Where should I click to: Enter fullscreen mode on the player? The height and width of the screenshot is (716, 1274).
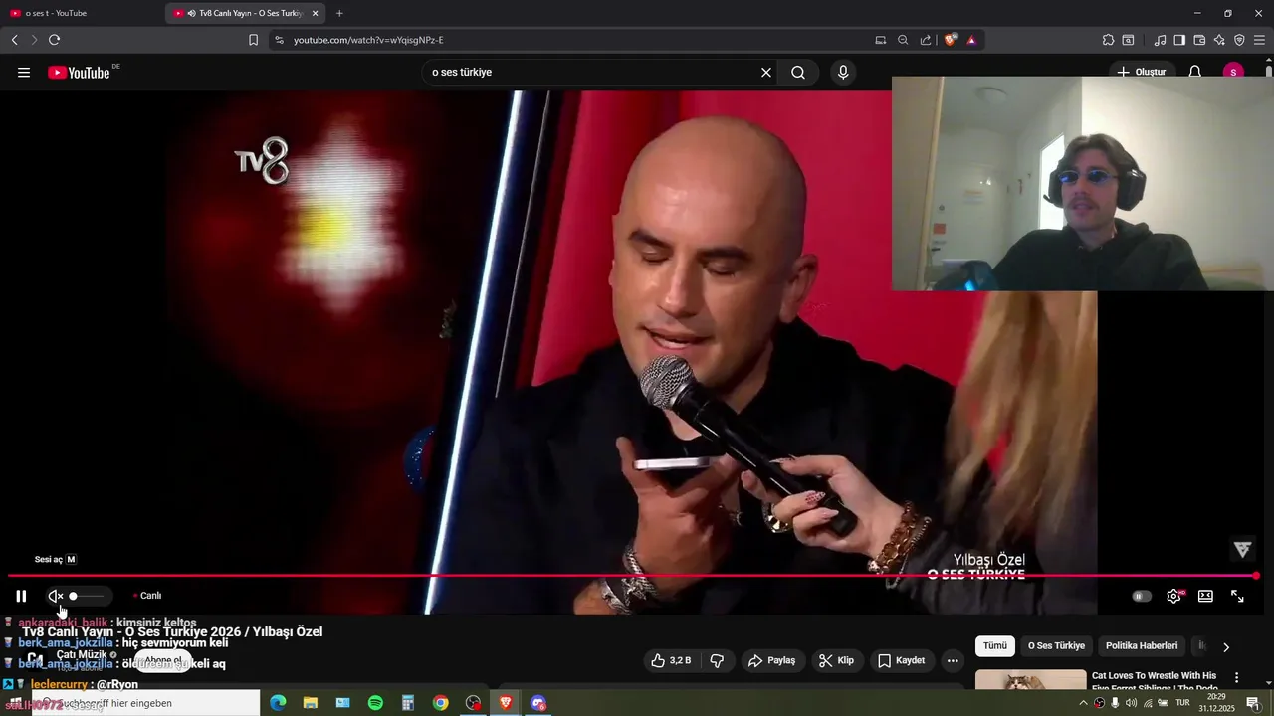pyautogui.click(x=1237, y=596)
